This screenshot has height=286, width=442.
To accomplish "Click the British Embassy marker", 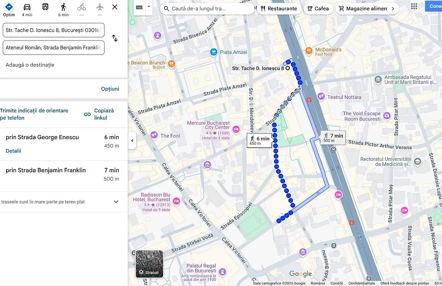I will click(378, 80).
